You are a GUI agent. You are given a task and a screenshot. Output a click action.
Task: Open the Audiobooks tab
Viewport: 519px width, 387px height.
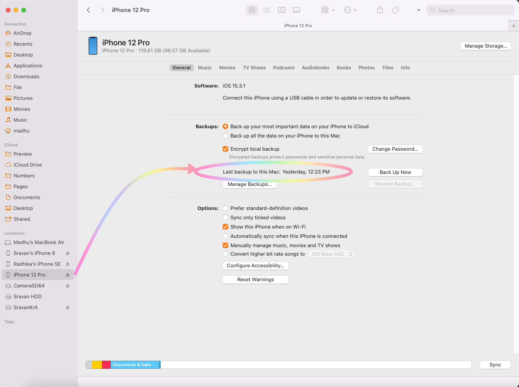point(316,68)
